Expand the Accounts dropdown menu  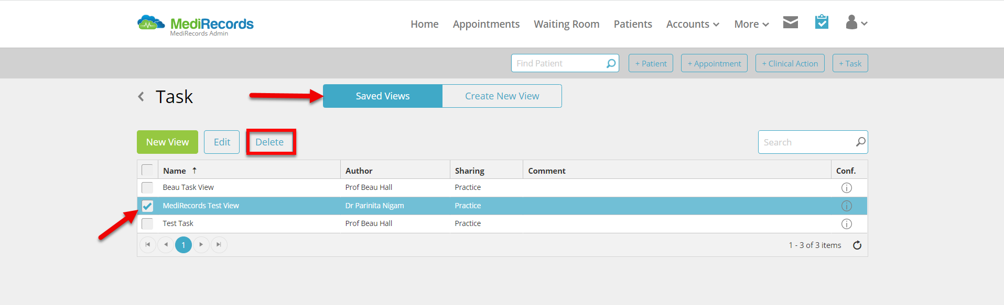point(693,24)
